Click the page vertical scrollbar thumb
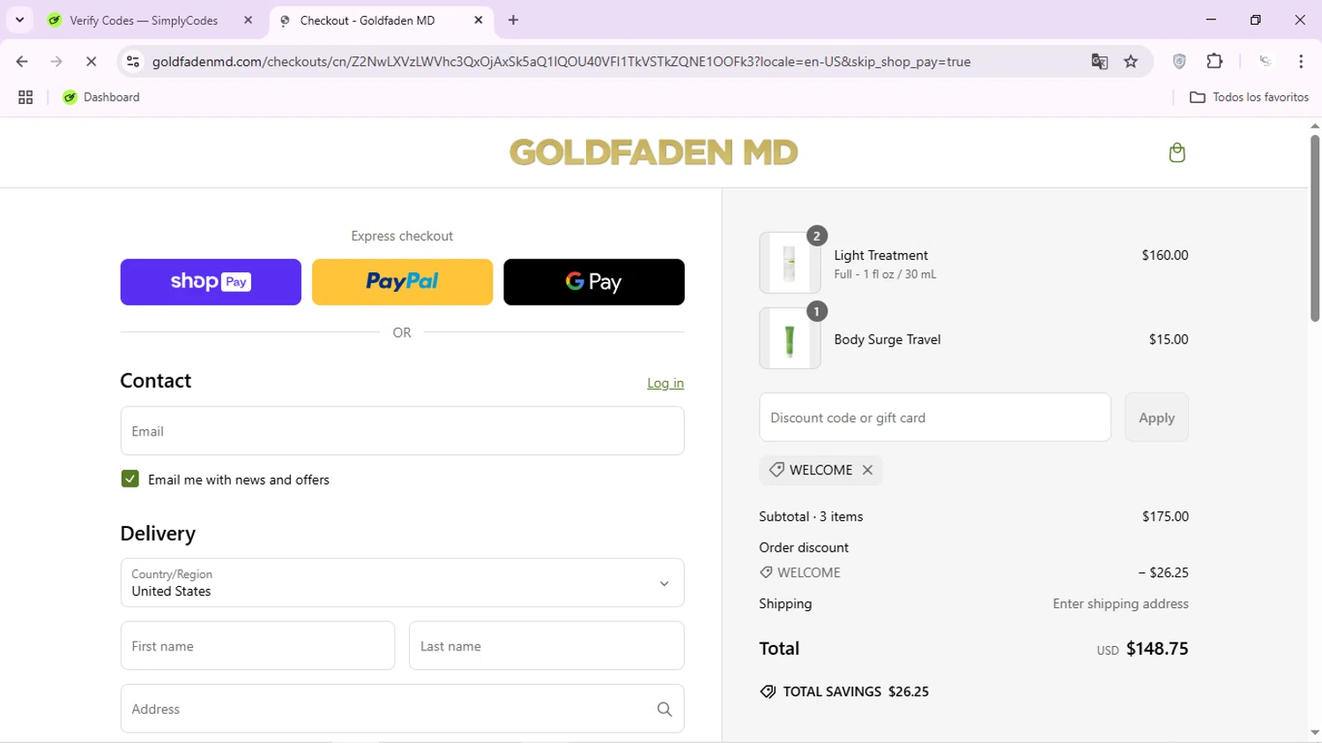This screenshot has height=743, width=1322. tap(1315, 227)
